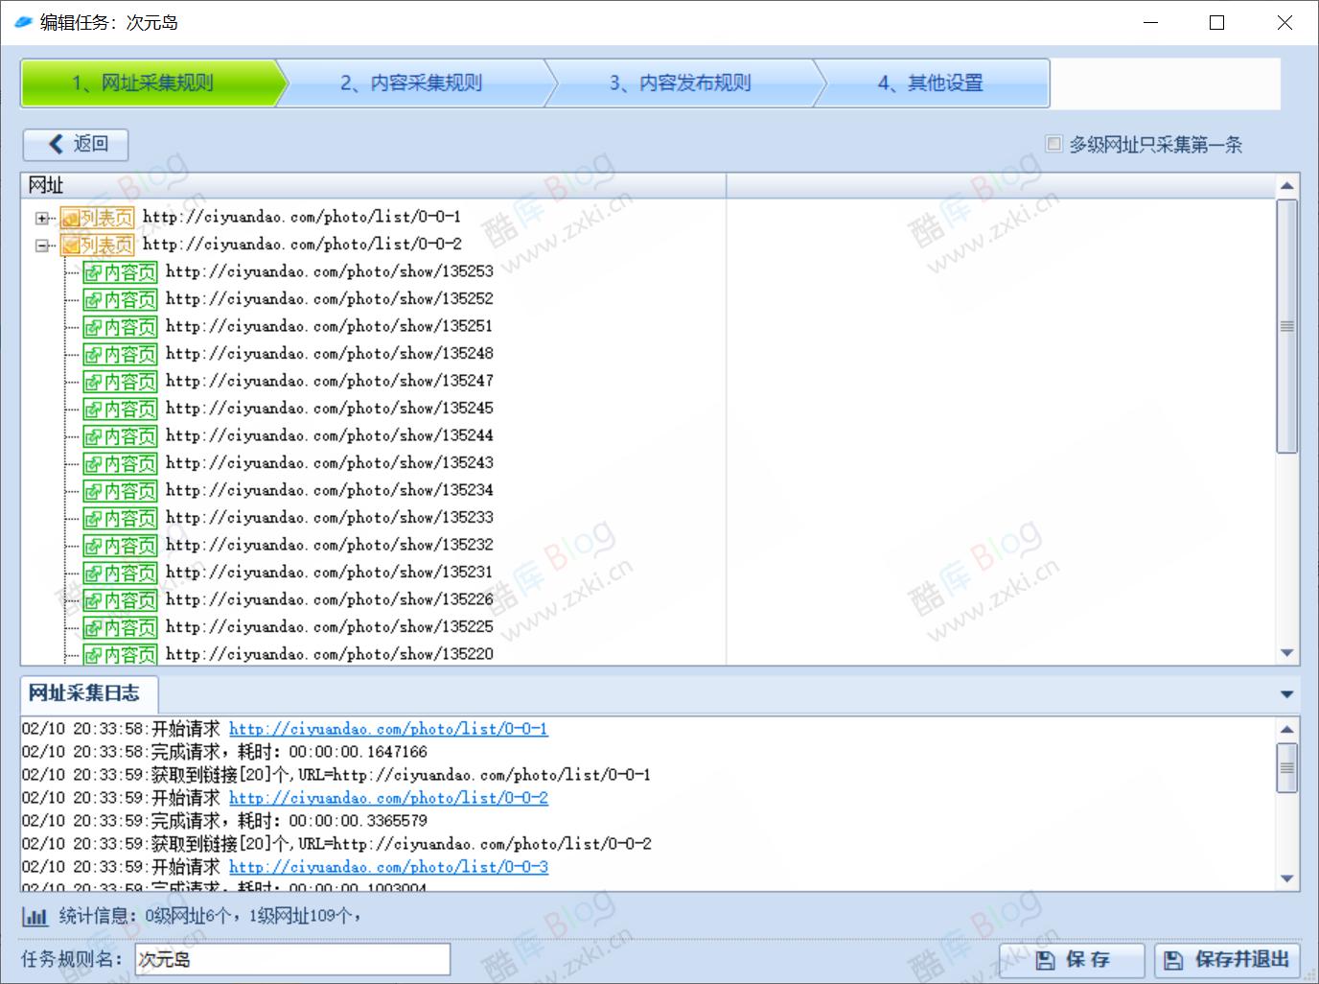Select the 内容页 icon beside show/135253

tap(120, 271)
